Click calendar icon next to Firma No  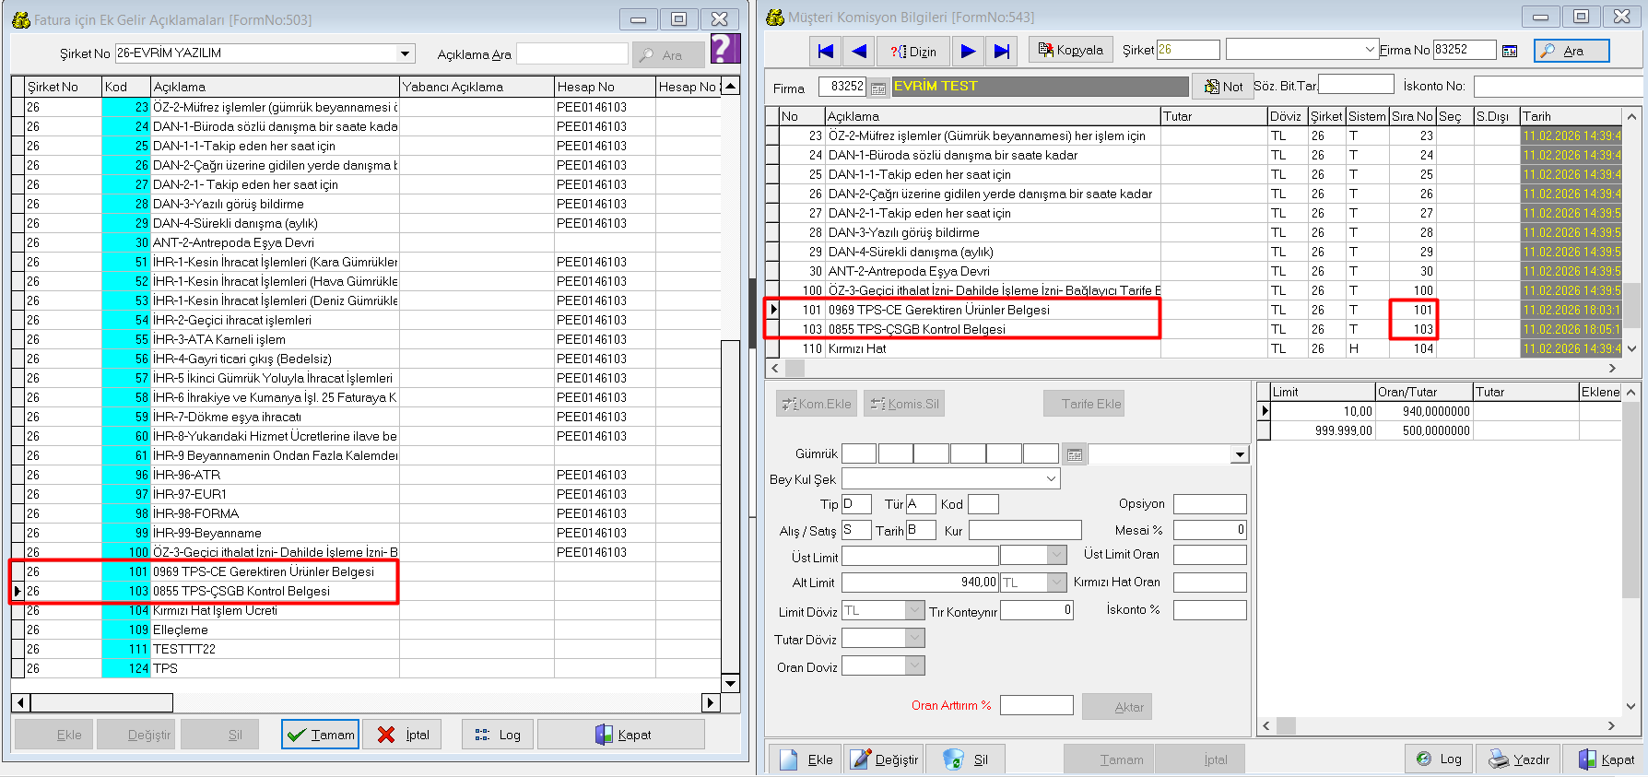point(1510,52)
